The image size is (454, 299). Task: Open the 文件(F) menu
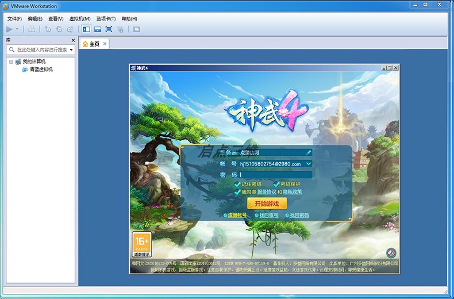click(x=14, y=19)
